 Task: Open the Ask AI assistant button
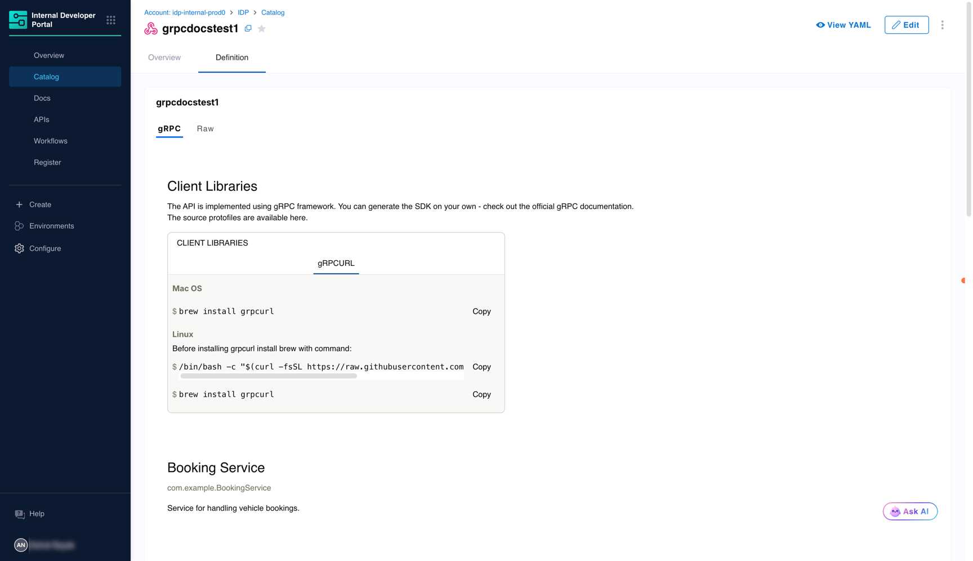coord(910,511)
